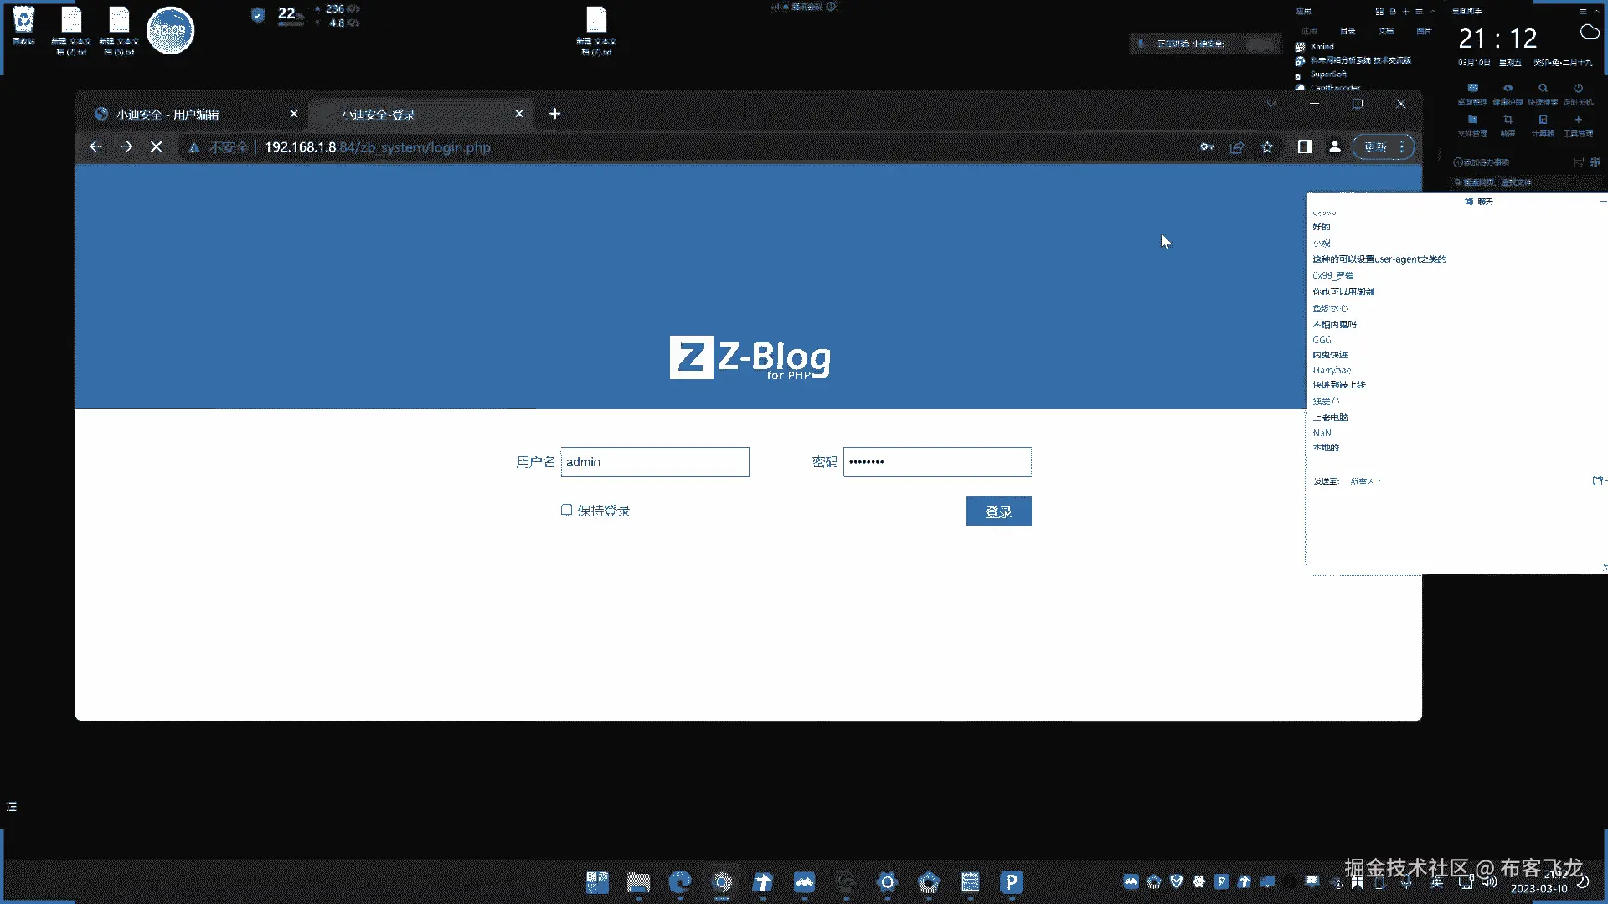Click the 定时关机 power icon in the widget
This screenshot has width=1608, height=904.
pyautogui.click(x=1578, y=89)
